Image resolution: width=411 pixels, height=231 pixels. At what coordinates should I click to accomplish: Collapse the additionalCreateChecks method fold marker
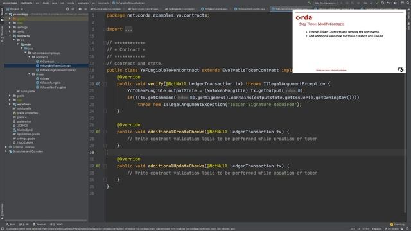pos(105,132)
